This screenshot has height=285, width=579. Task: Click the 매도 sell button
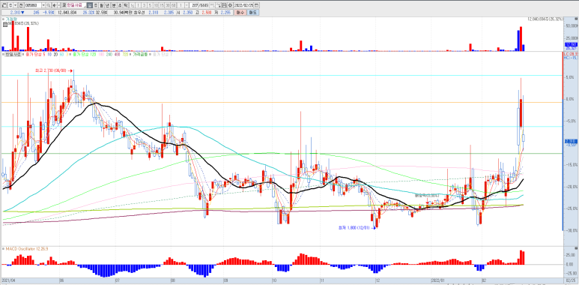pos(253,12)
